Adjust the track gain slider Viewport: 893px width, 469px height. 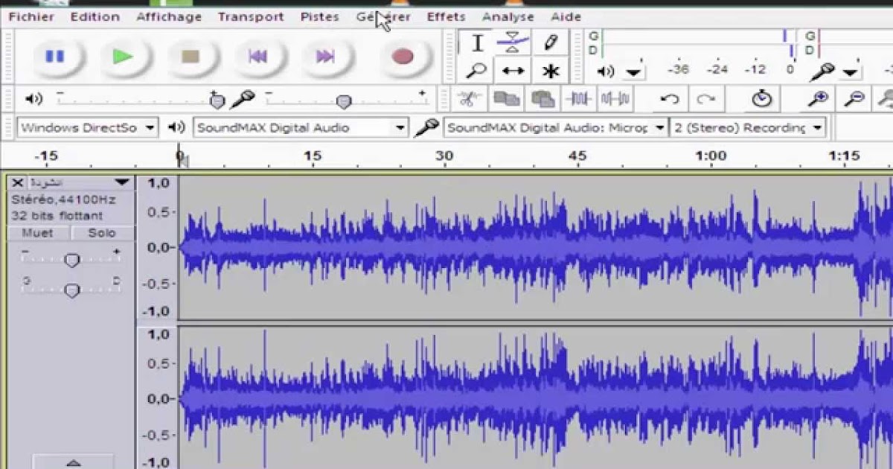pyautogui.click(x=71, y=259)
